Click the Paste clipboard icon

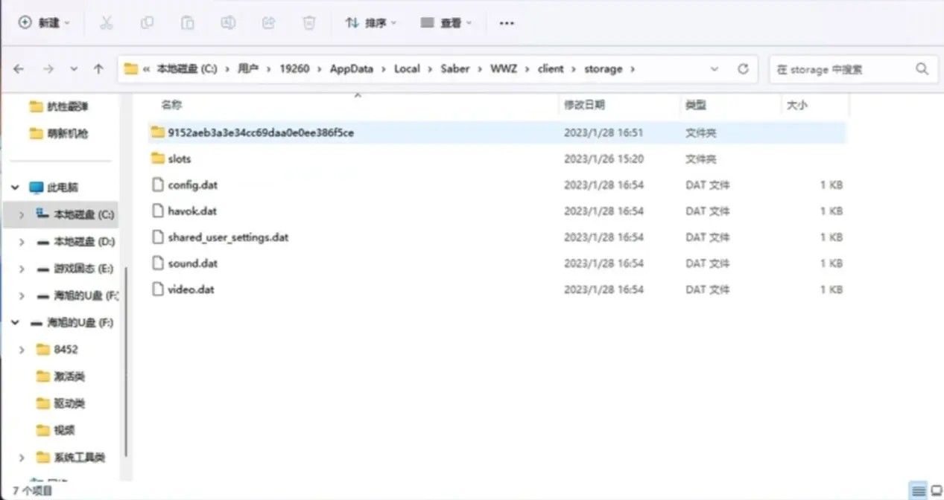point(187,23)
